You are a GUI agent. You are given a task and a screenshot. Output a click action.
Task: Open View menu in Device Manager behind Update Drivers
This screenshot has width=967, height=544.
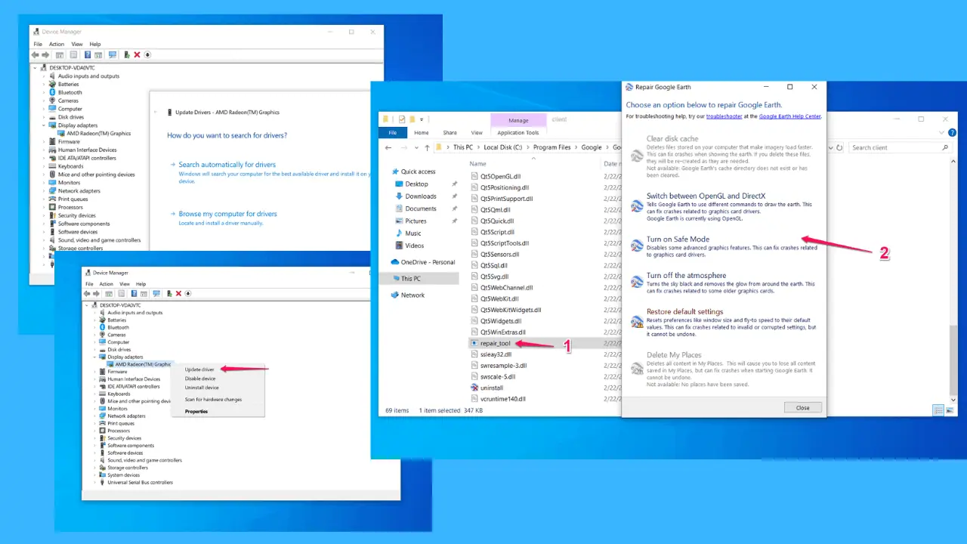pyautogui.click(x=77, y=44)
